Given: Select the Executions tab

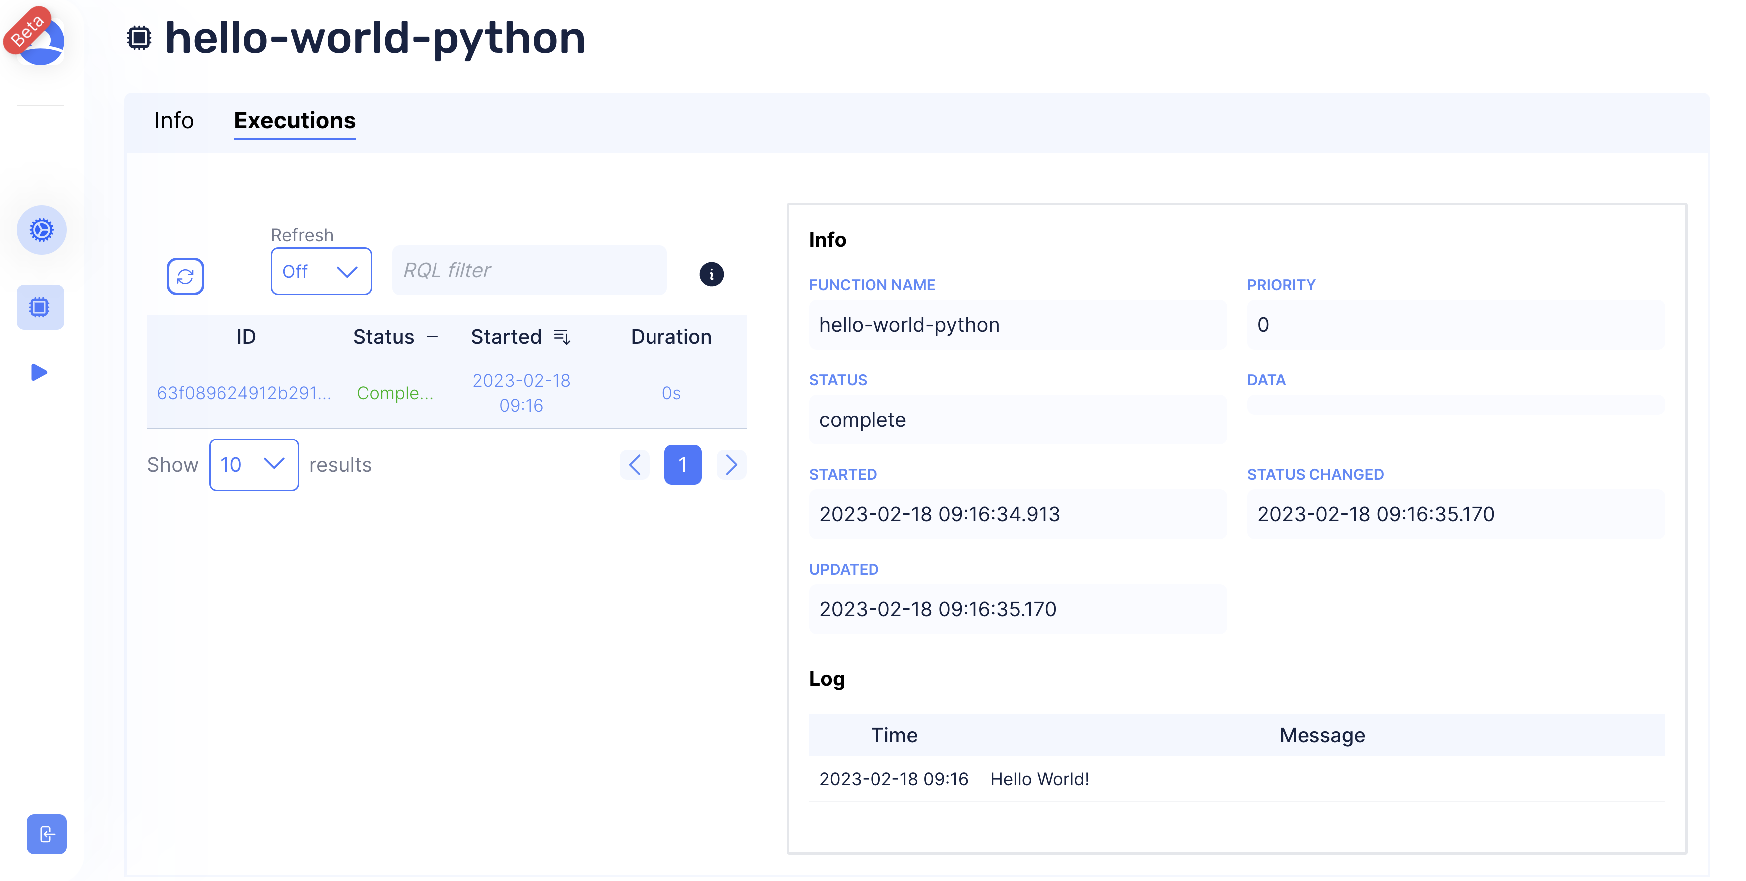Looking at the screenshot, I should (294, 121).
